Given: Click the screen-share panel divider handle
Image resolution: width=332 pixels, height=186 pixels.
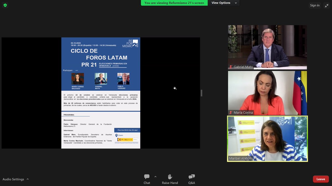Looking at the screenshot, I should [x=201, y=93].
